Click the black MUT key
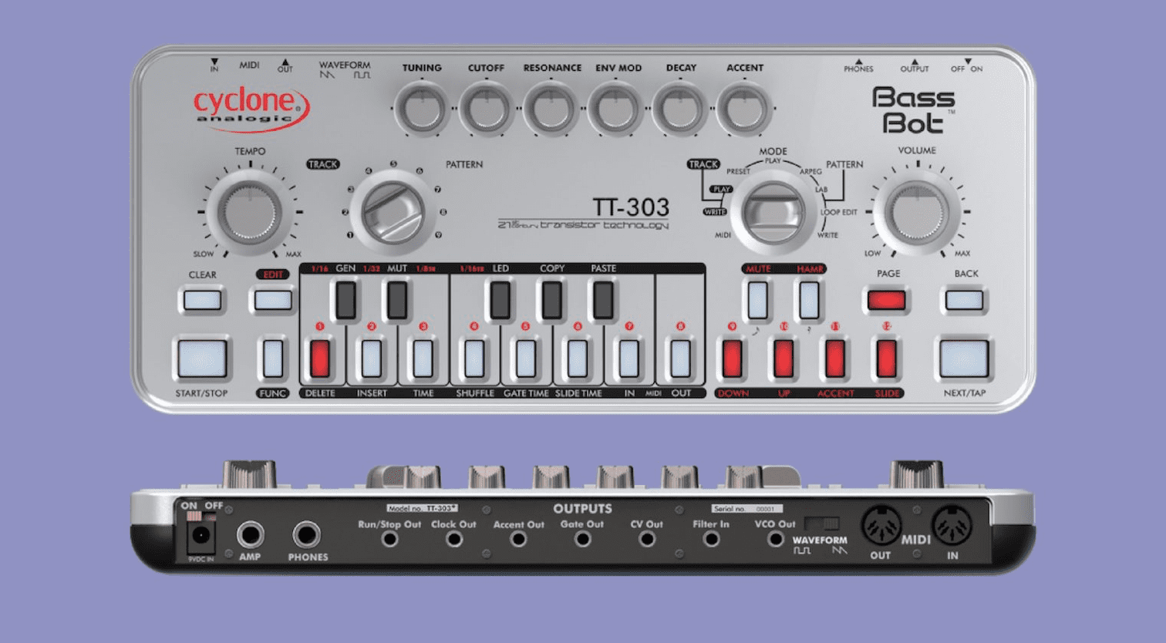The height and width of the screenshot is (643, 1166). [396, 300]
